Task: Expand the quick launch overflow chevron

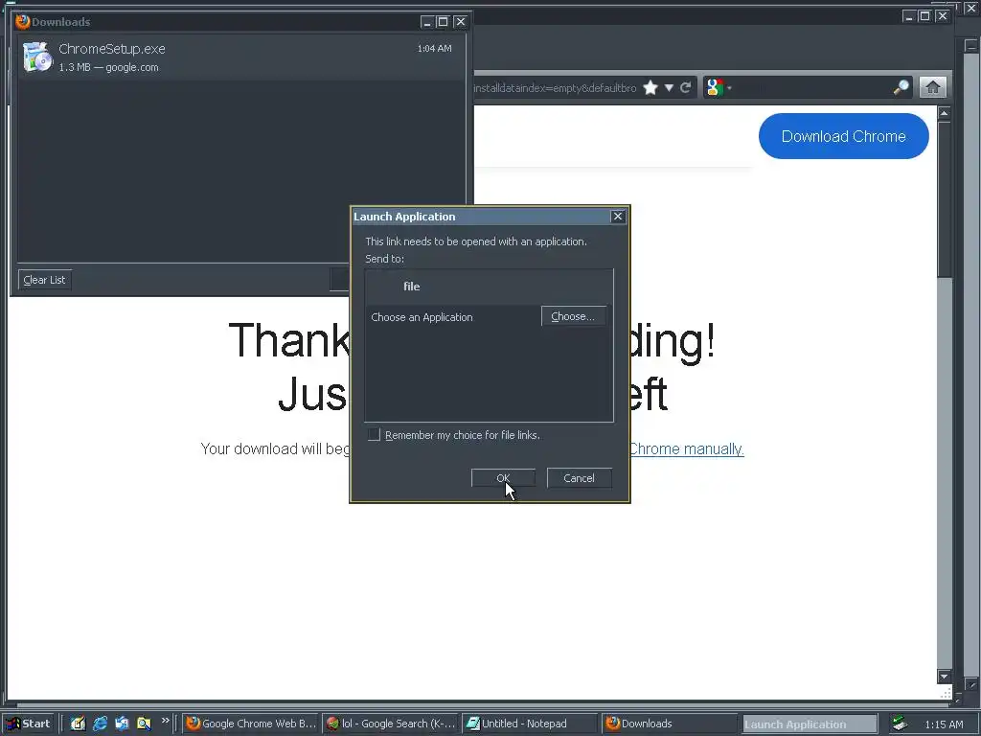Action: pos(165,721)
